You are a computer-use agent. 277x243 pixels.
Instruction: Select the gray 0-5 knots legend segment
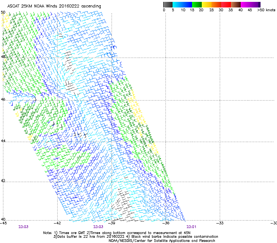click(x=168, y=4)
